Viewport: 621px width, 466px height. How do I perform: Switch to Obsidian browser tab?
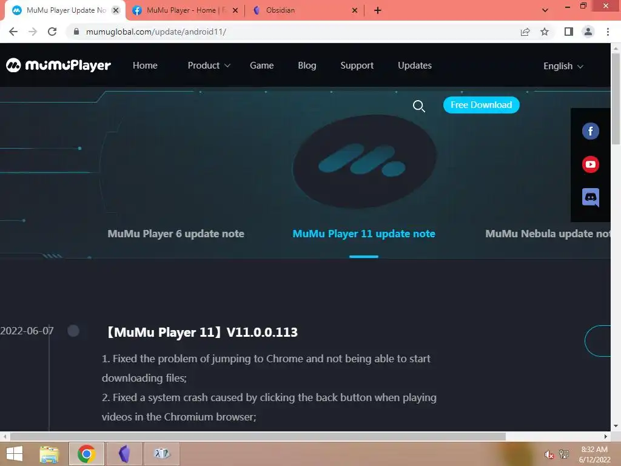pyautogui.click(x=304, y=10)
